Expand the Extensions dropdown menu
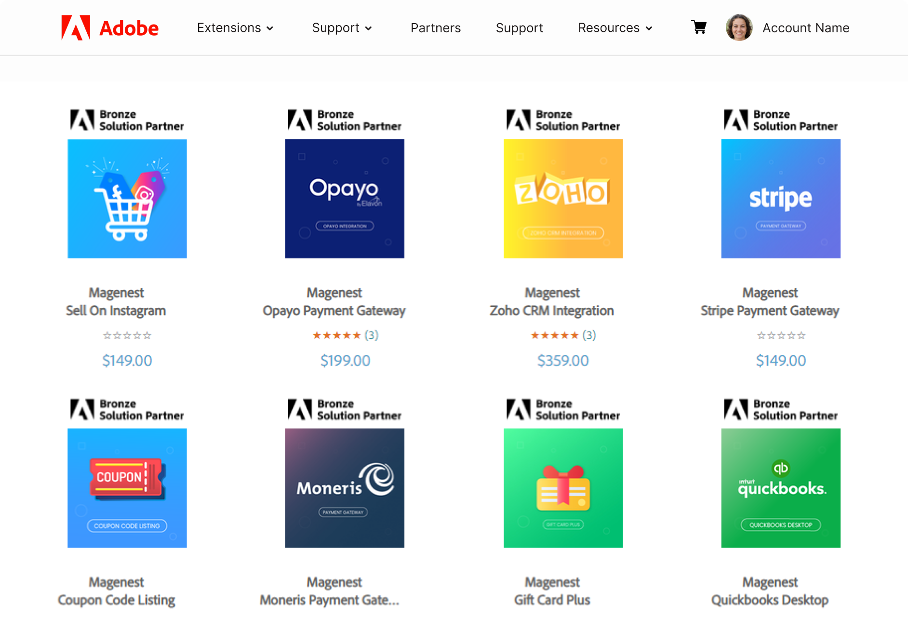 (x=235, y=28)
